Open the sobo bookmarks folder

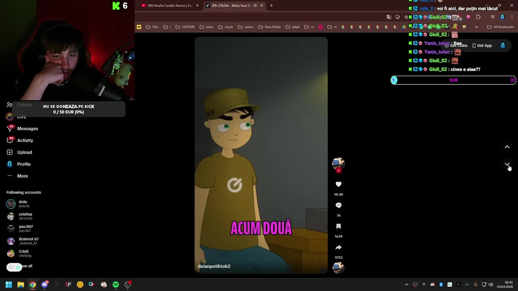point(206,27)
